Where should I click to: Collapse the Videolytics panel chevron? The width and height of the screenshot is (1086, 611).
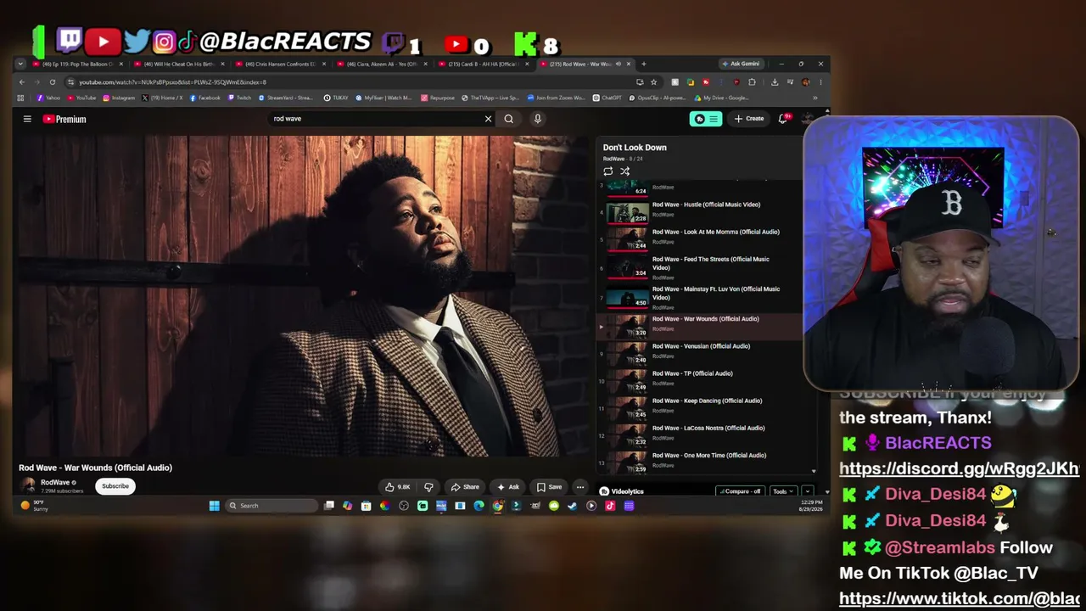[807, 491]
